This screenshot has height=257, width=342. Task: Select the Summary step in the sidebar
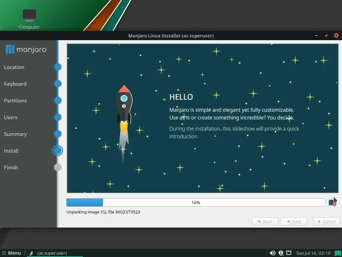point(15,134)
